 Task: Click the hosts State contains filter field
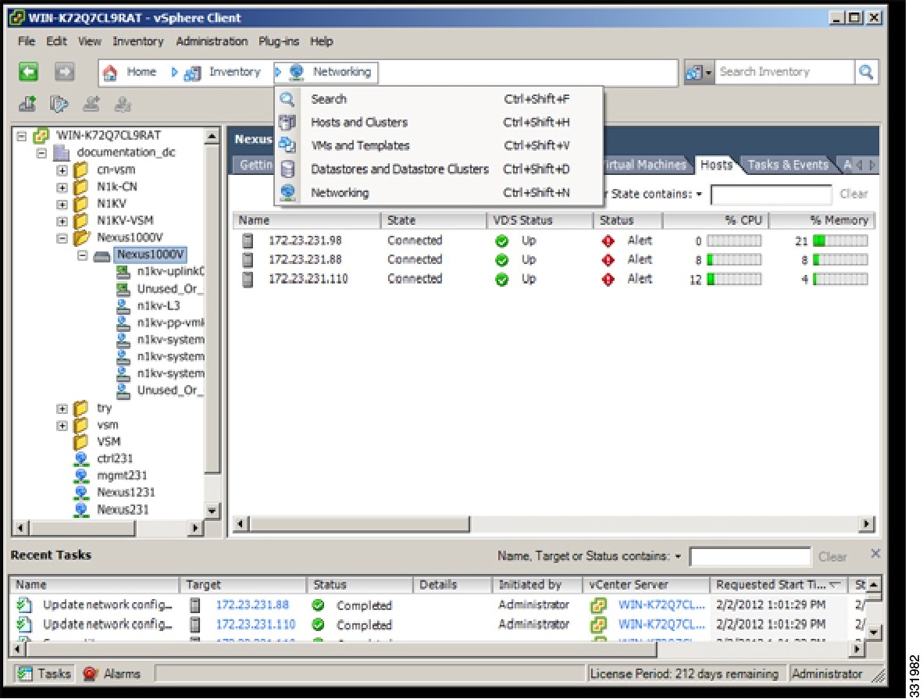coord(772,194)
